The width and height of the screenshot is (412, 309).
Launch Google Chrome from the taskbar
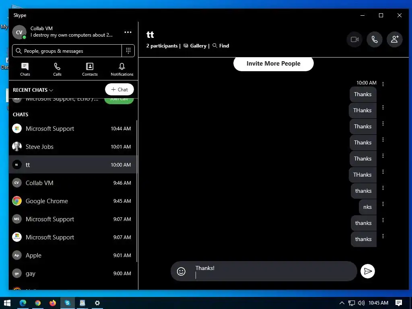tap(38, 303)
